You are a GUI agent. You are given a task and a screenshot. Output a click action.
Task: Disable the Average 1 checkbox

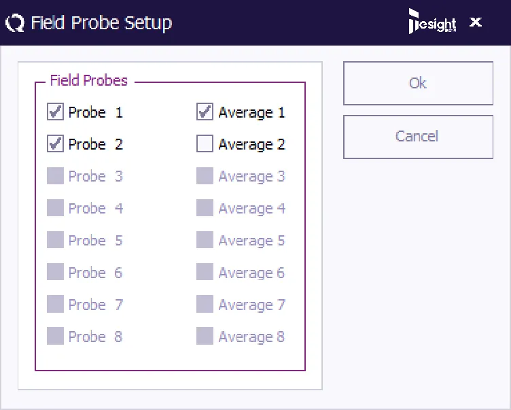coord(205,112)
